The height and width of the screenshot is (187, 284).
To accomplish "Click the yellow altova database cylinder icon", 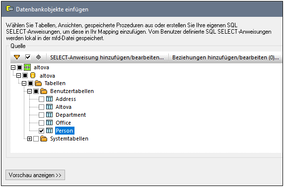I will [33, 76].
